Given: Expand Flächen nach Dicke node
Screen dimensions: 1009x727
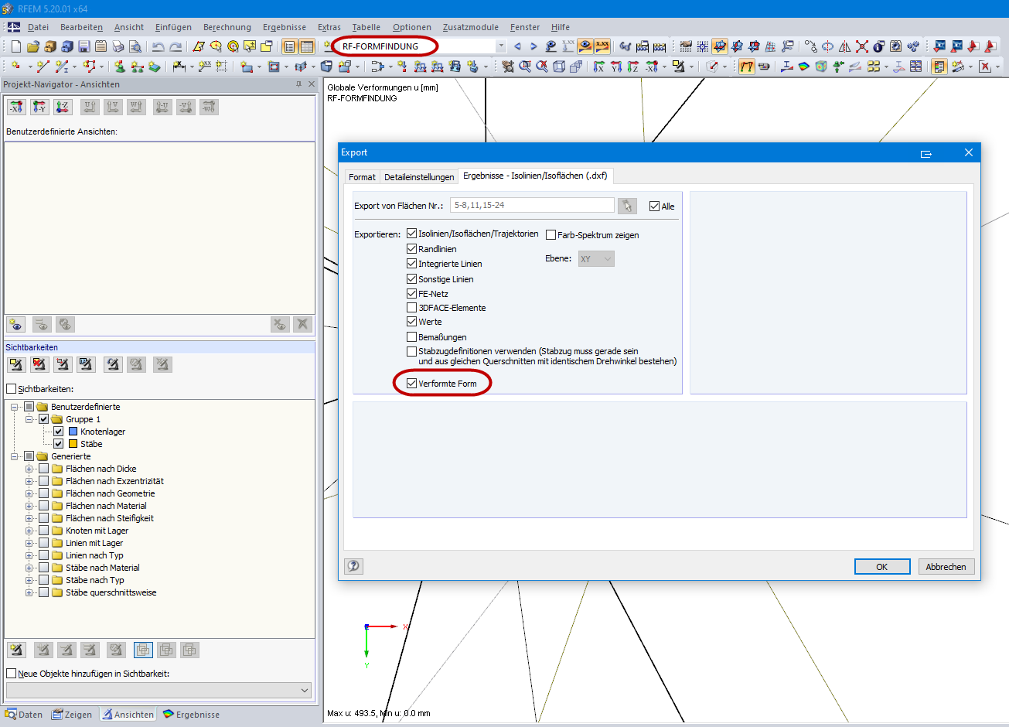Looking at the screenshot, I should pos(29,469).
